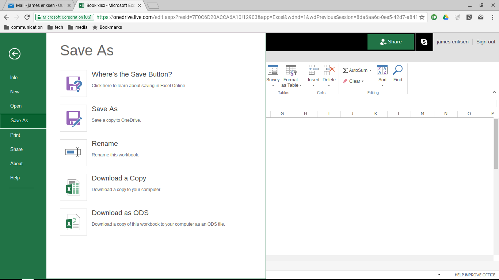Click the back arrow circle icon
Viewport: 499px width, 280px height.
[15, 54]
